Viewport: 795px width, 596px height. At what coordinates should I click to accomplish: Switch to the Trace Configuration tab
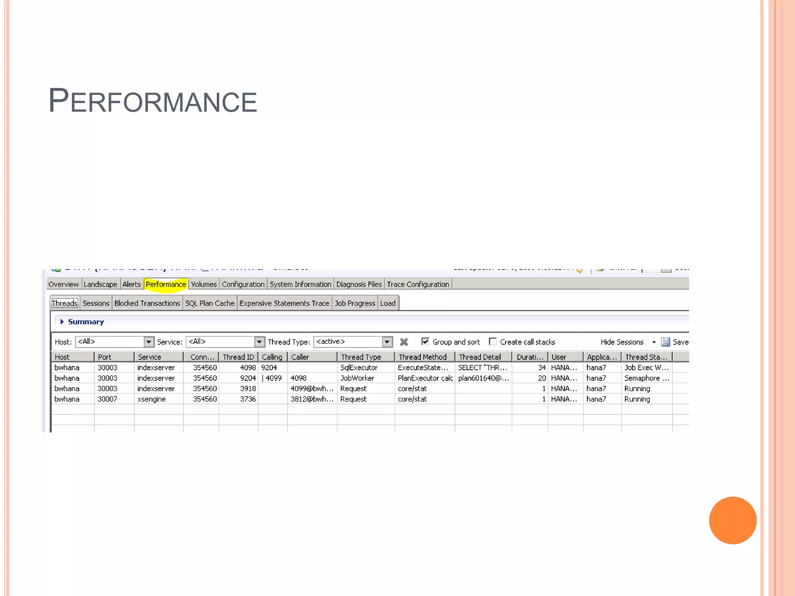pyautogui.click(x=418, y=284)
